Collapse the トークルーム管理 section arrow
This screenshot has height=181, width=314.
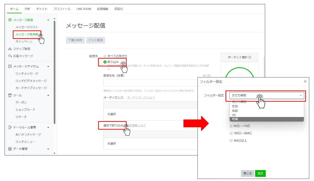(x=48, y=127)
